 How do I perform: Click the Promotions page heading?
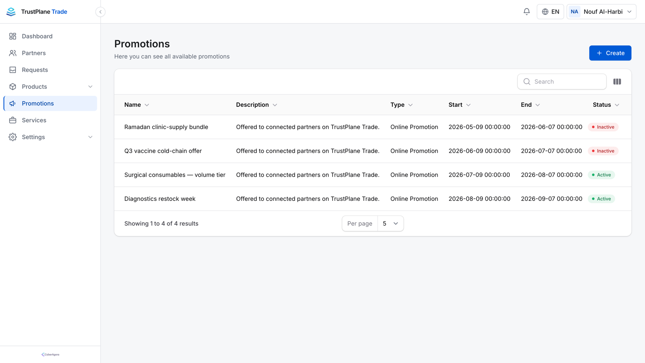142,44
